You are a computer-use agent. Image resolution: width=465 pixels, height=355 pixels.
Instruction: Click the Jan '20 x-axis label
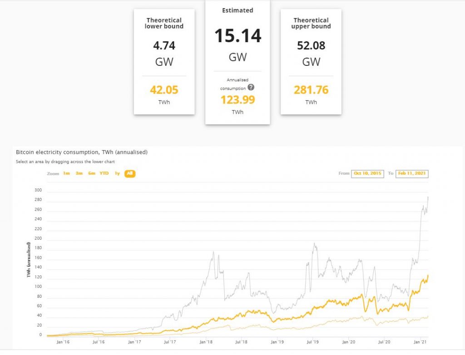(348, 342)
